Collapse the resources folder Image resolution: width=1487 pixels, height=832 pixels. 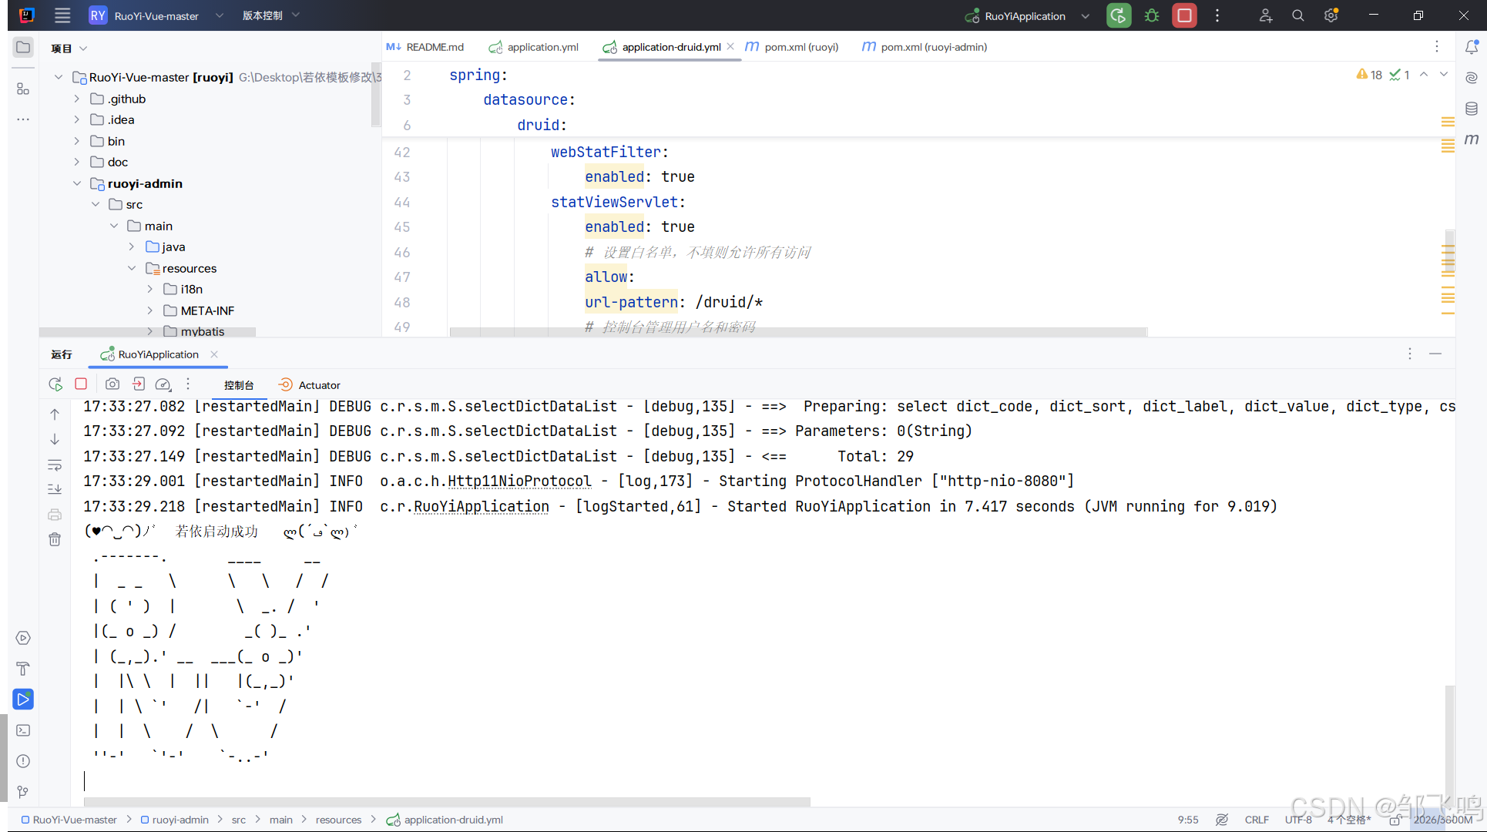132,268
